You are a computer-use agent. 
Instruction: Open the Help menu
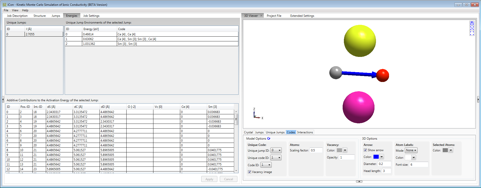click(25, 10)
